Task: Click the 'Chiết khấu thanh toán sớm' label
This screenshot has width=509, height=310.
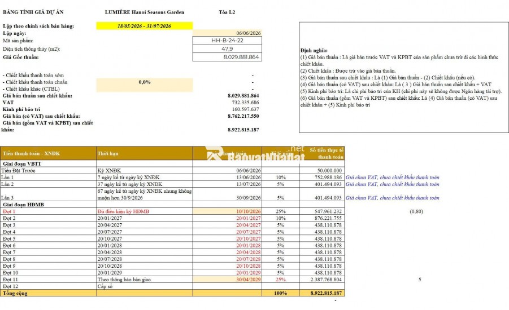Action: [33, 75]
